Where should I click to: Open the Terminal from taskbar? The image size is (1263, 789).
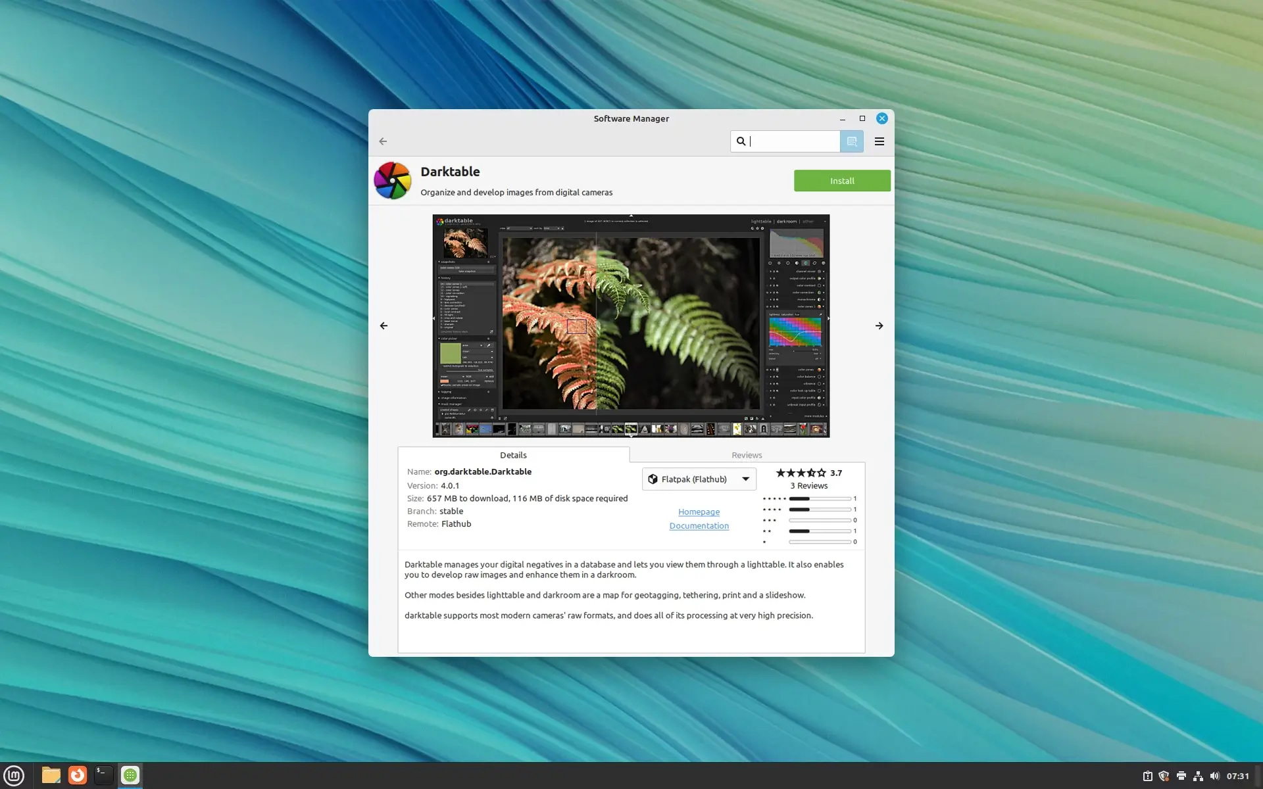[103, 776]
